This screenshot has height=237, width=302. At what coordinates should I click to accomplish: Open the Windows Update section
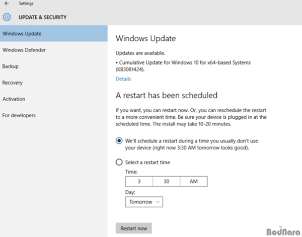click(54, 34)
